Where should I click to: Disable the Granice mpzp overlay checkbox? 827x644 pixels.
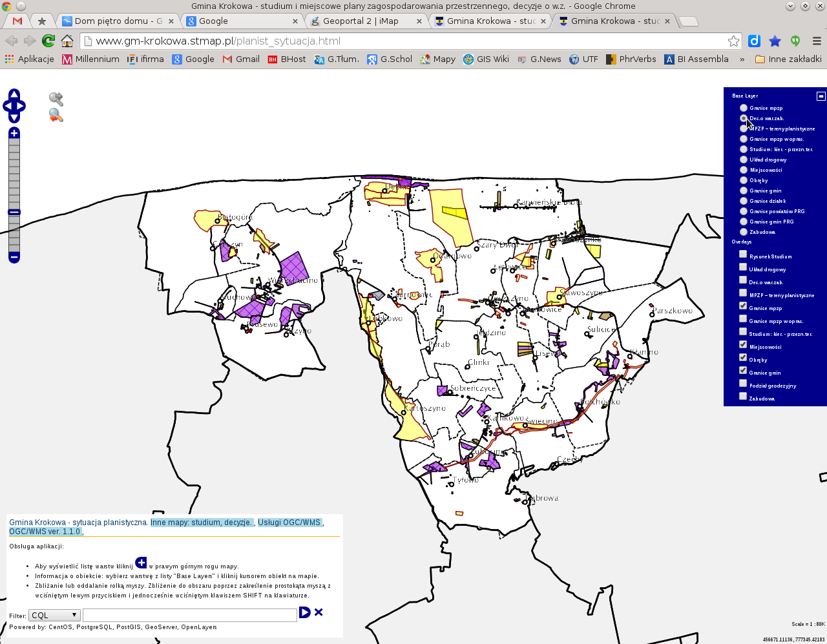tap(743, 306)
